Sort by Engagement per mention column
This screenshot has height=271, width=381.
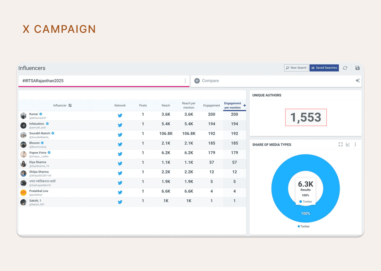pyautogui.click(x=233, y=105)
